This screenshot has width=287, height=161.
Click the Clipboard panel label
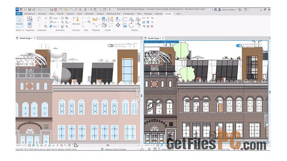42,30
